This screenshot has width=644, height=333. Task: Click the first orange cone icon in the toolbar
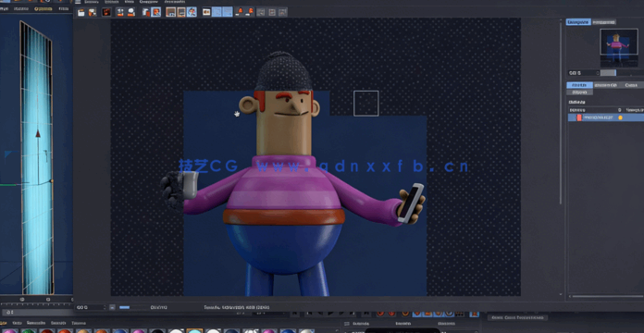pyautogui.click(x=240, y=12)
